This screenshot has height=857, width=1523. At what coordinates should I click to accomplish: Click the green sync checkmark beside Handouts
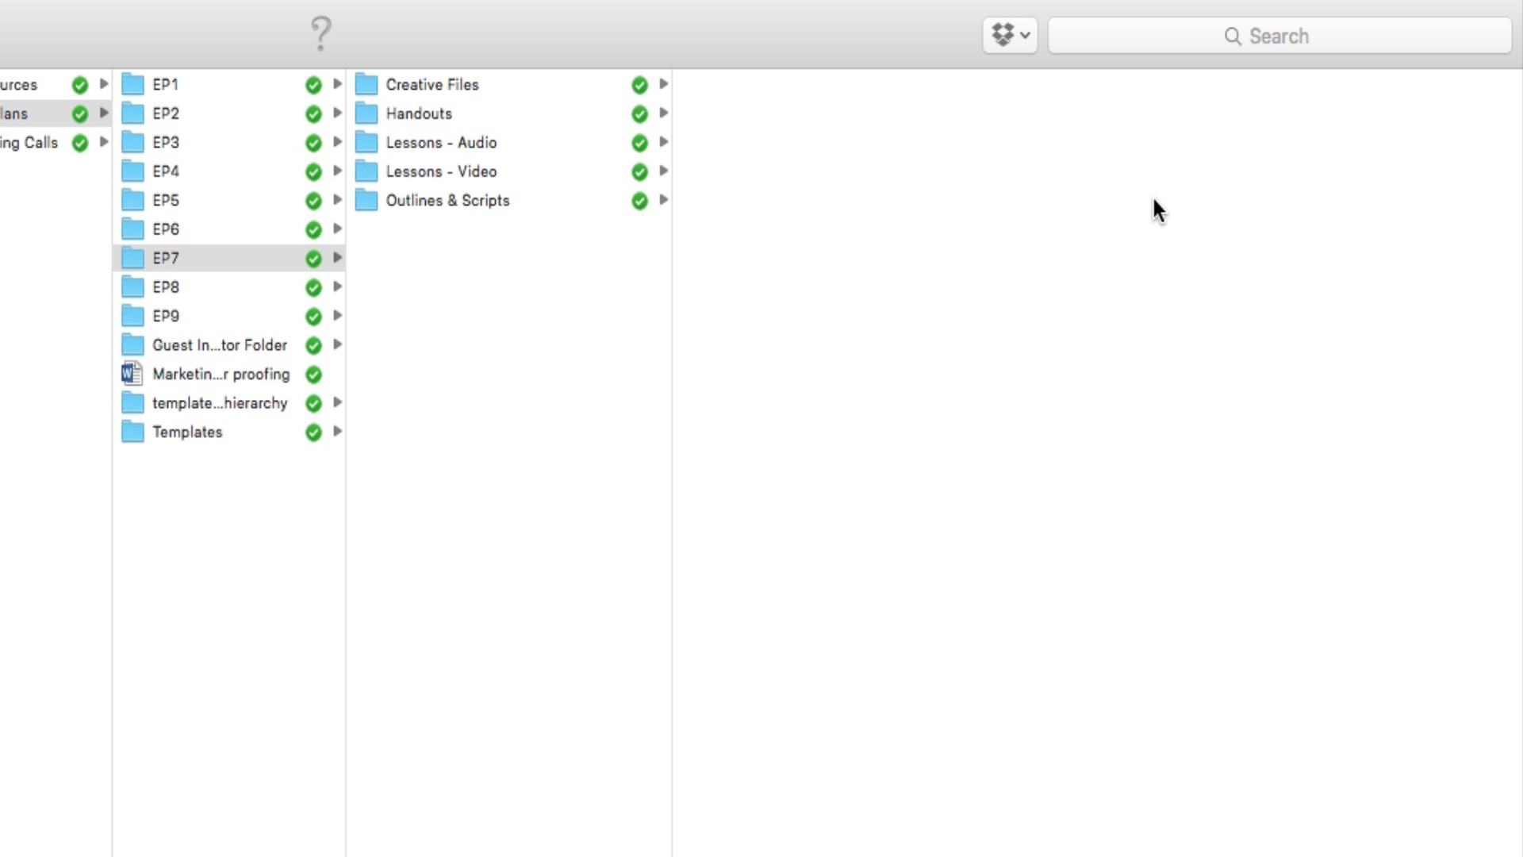(639, 113)
